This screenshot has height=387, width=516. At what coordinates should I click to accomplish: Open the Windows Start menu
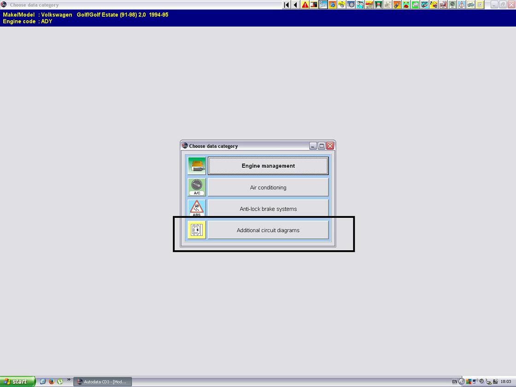(18, 381)
